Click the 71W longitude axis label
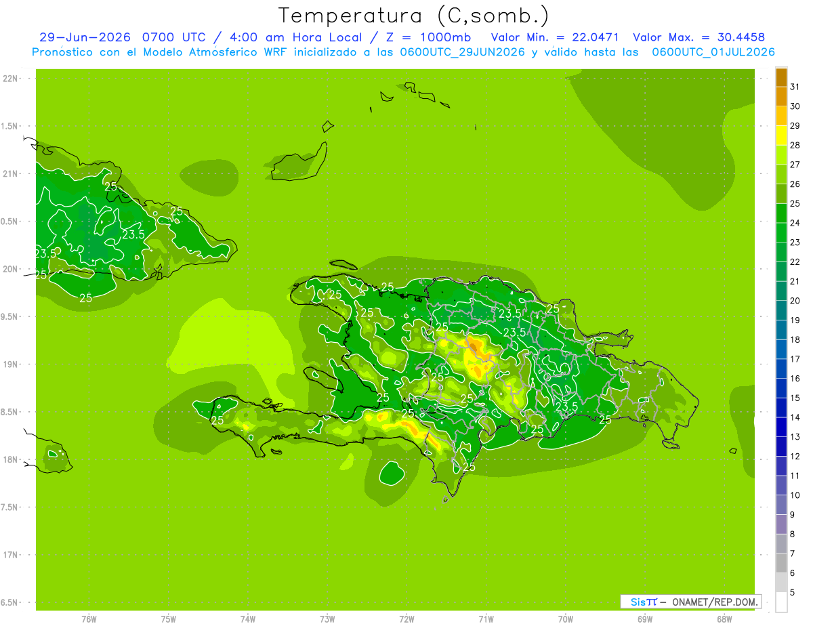 pyautogui.click(x=486, y=619)
